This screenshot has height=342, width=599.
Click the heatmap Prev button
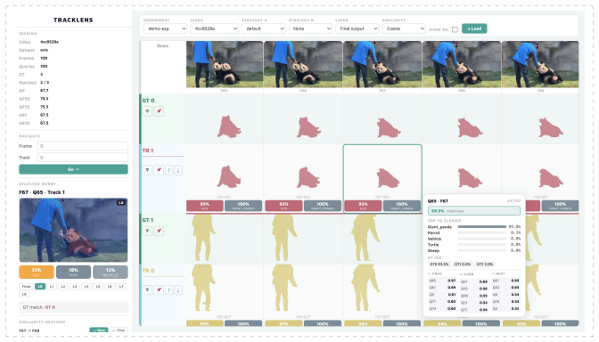coord(119,330)
